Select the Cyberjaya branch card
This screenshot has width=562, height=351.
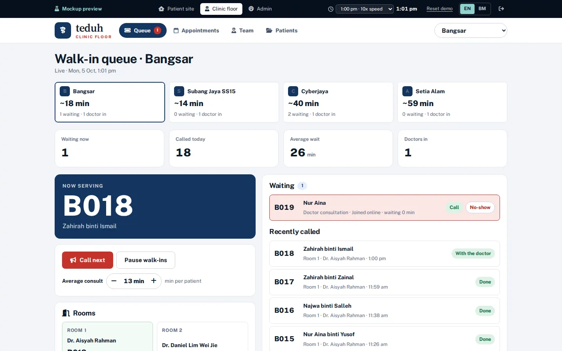[338, 102]
